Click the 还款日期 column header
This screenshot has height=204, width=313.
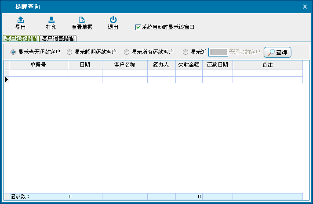217,65
